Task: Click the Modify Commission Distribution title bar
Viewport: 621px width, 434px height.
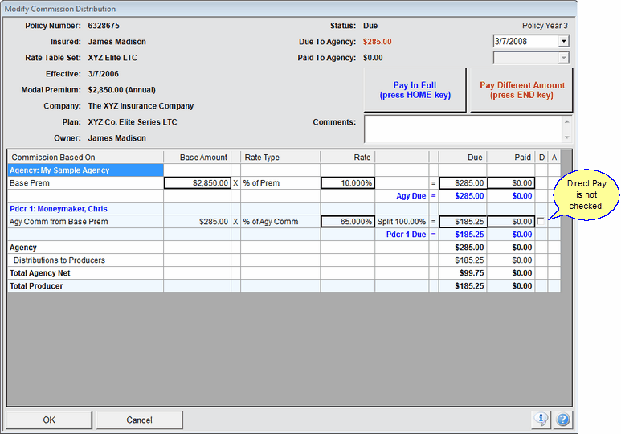Action: (289, 8)
